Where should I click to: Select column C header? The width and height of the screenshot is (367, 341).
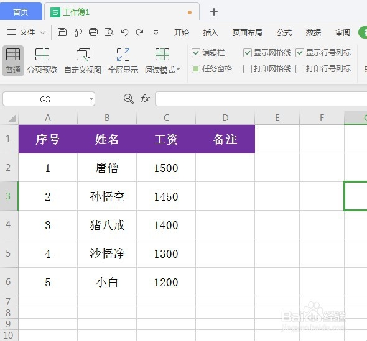[166, 118]
